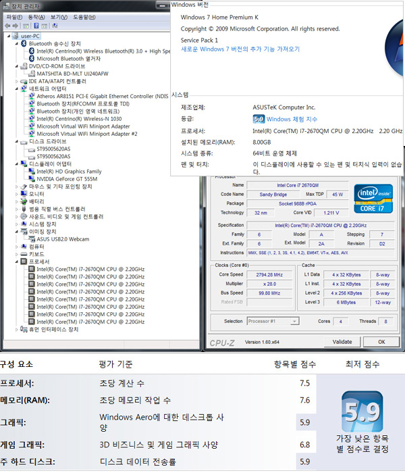Open the Windows 체험 지수 link
This screenshot has height=473, width=405.
click(x=292, y=119)
